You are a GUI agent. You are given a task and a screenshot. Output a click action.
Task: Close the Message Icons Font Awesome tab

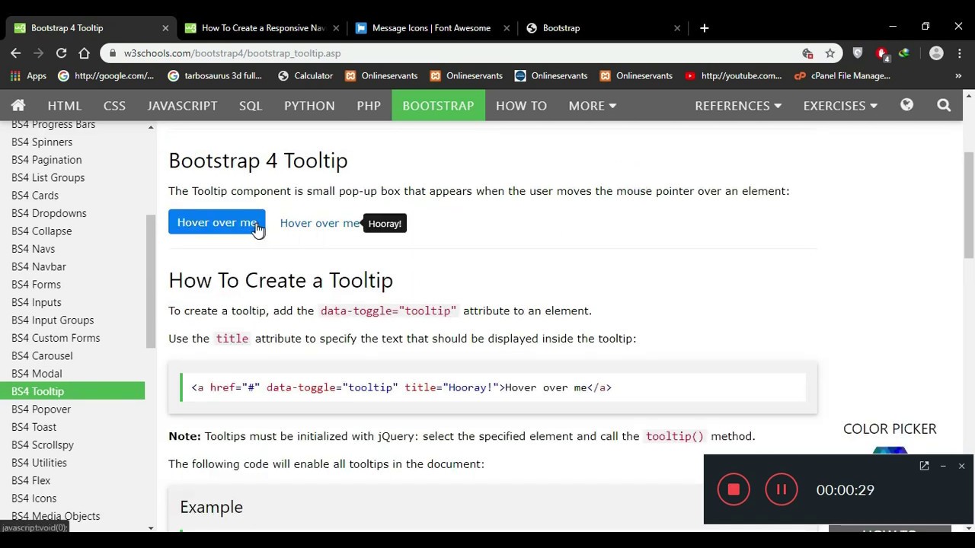pos(507,28)
